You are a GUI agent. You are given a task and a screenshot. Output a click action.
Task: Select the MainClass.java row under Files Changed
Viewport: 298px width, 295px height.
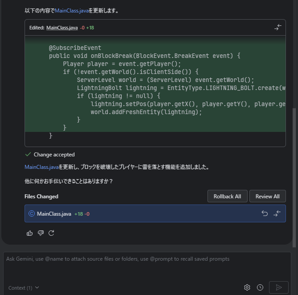[134, 214]
